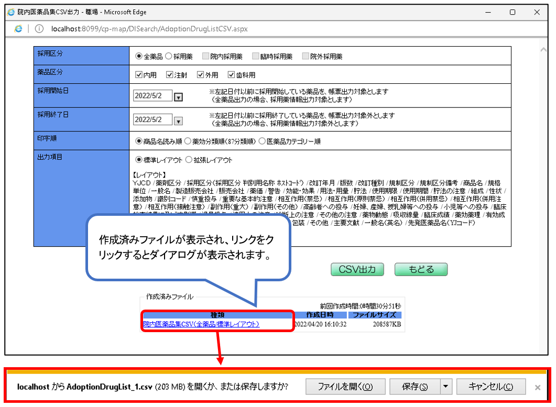Click the 採用開始日 date input field
Viewport: 556px width, 407px height.
152,96
